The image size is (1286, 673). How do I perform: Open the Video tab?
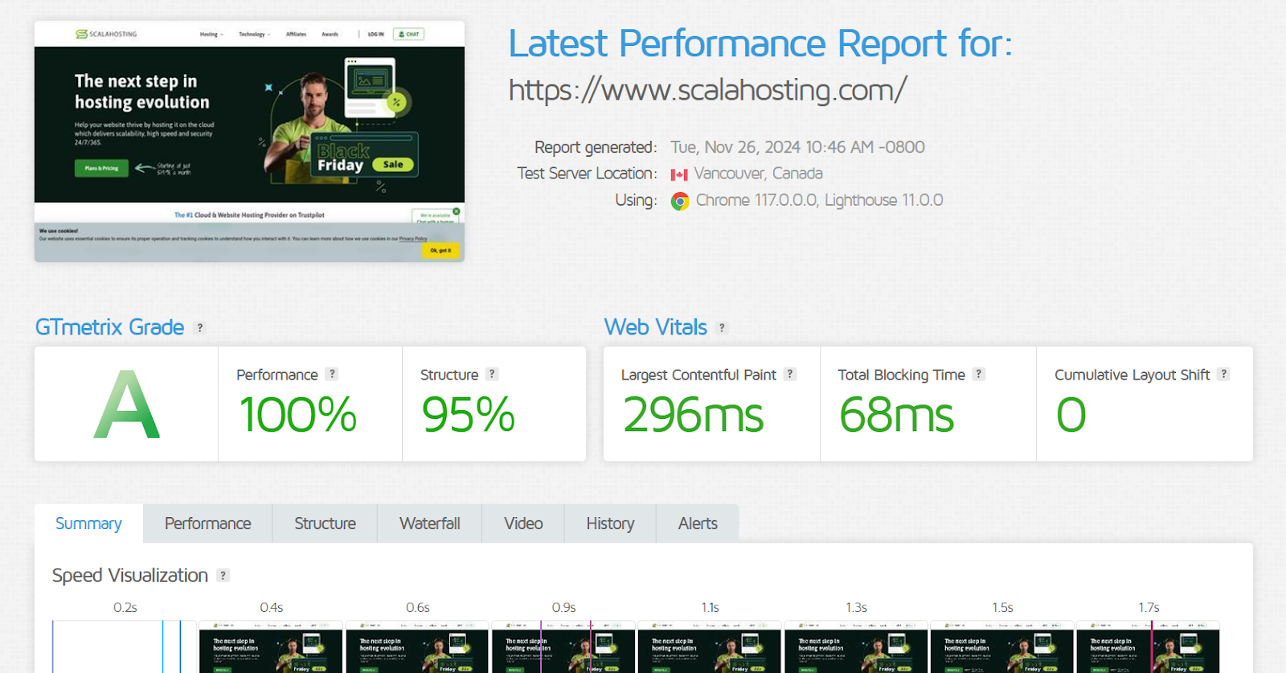(523, 523)
